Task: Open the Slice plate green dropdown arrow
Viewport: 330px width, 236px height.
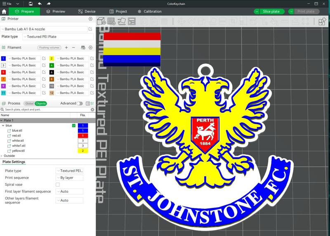Action: (x=257, y=12)
